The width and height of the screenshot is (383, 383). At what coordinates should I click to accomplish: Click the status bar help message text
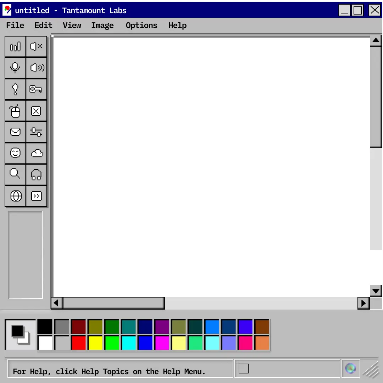point(109,372)
